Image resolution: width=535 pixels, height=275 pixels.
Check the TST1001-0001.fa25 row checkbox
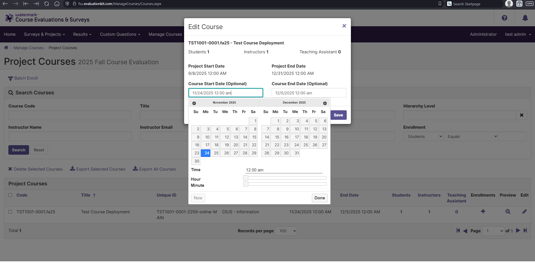coord(10,212)
